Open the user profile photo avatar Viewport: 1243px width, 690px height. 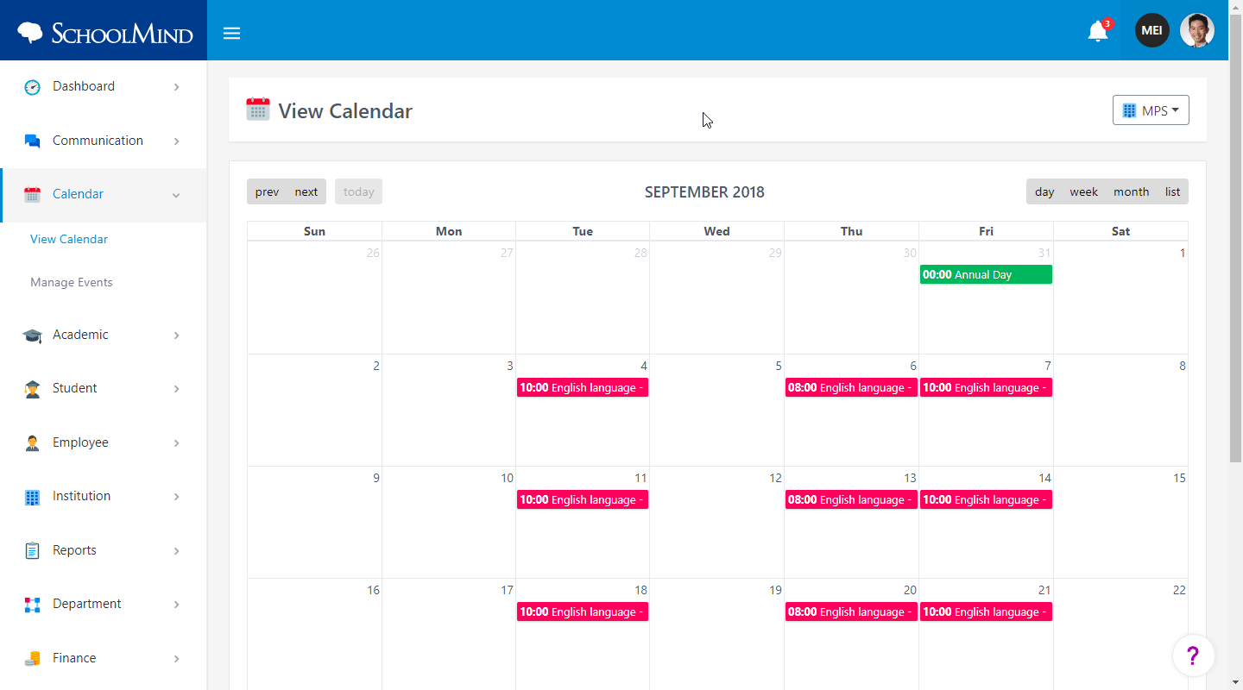1197,30
